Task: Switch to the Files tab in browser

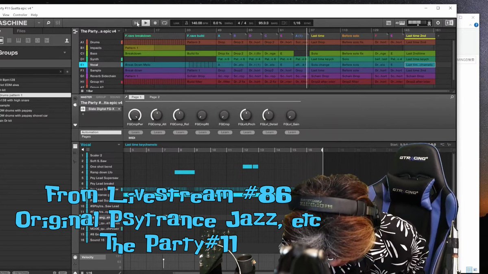Action: tap(21, 31)
